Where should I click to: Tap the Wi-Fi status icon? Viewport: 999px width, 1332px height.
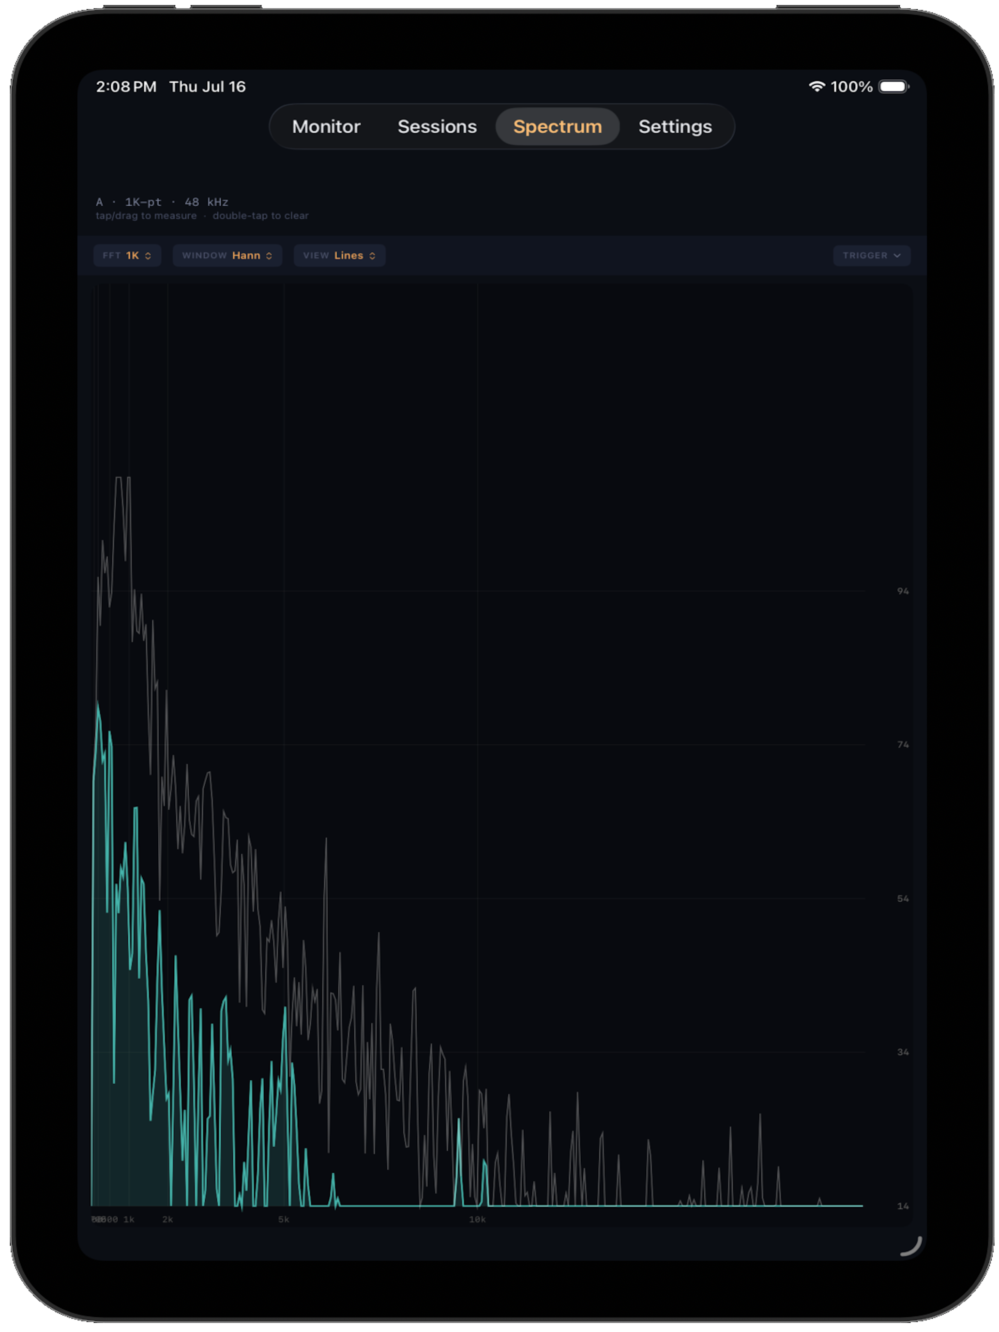coord(816,87)
